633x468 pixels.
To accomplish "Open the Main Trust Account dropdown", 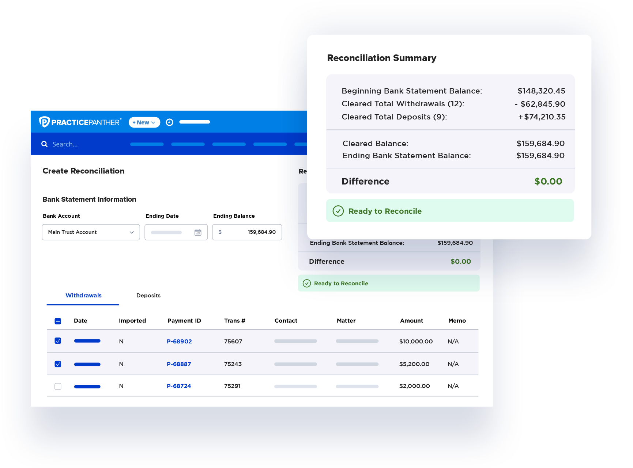I will 91,232.
